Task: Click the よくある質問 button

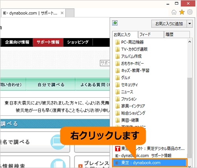Action: tap(93, 84)
